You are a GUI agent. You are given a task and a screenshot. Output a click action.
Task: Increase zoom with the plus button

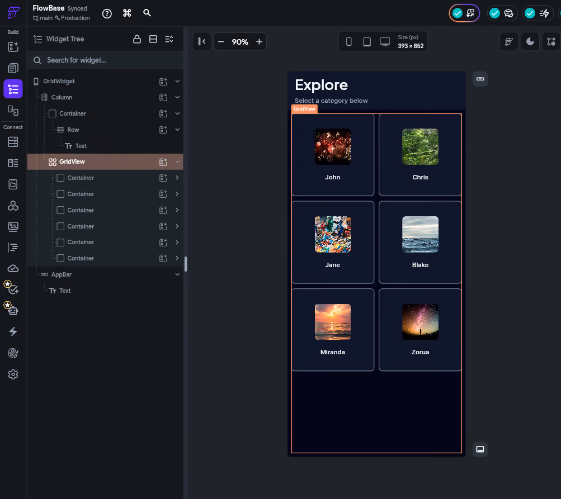[x=259, y=42]
